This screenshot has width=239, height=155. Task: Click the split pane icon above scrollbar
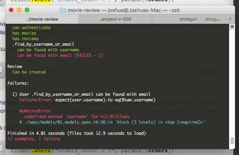pos(232,27)
